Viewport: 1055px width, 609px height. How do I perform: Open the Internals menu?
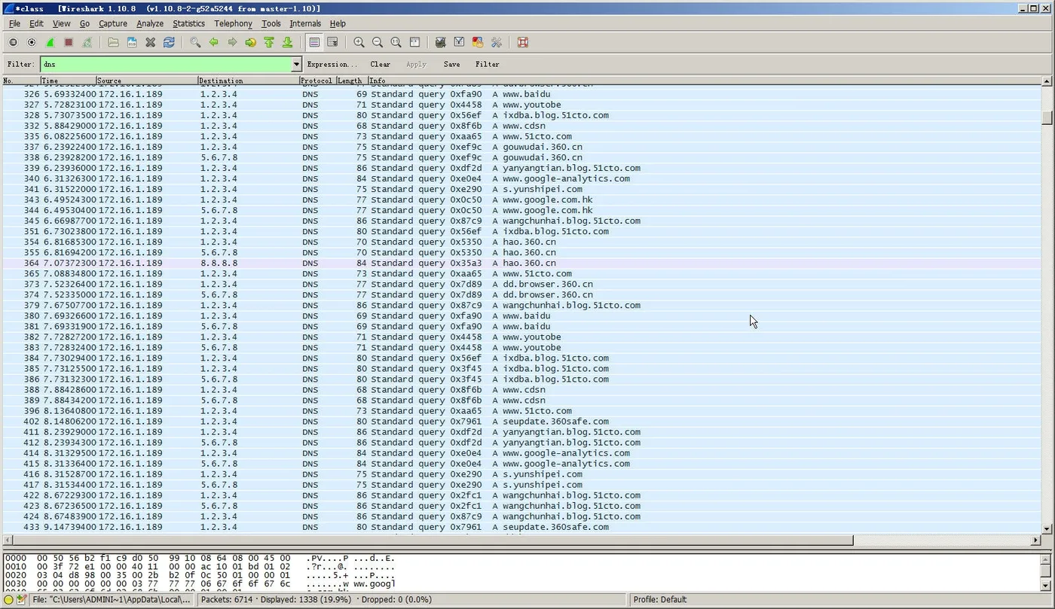click(305, 23)
